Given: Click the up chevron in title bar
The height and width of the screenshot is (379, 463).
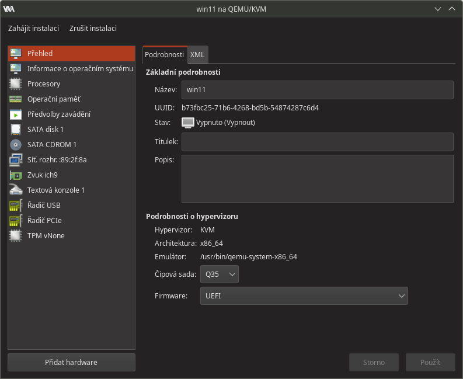Looking at the screenshot, I should point(452,9).
